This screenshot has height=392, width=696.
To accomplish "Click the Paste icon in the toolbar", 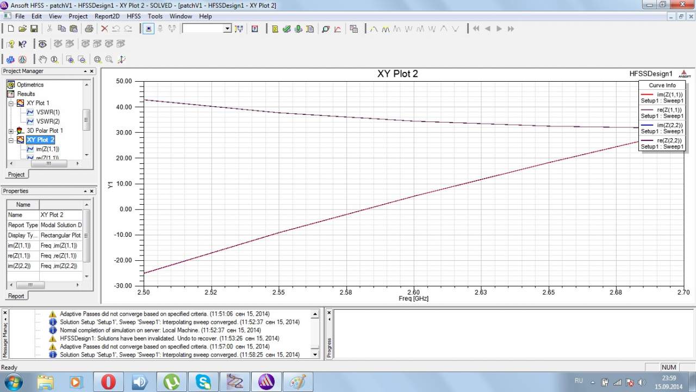I will pos(73,29).
